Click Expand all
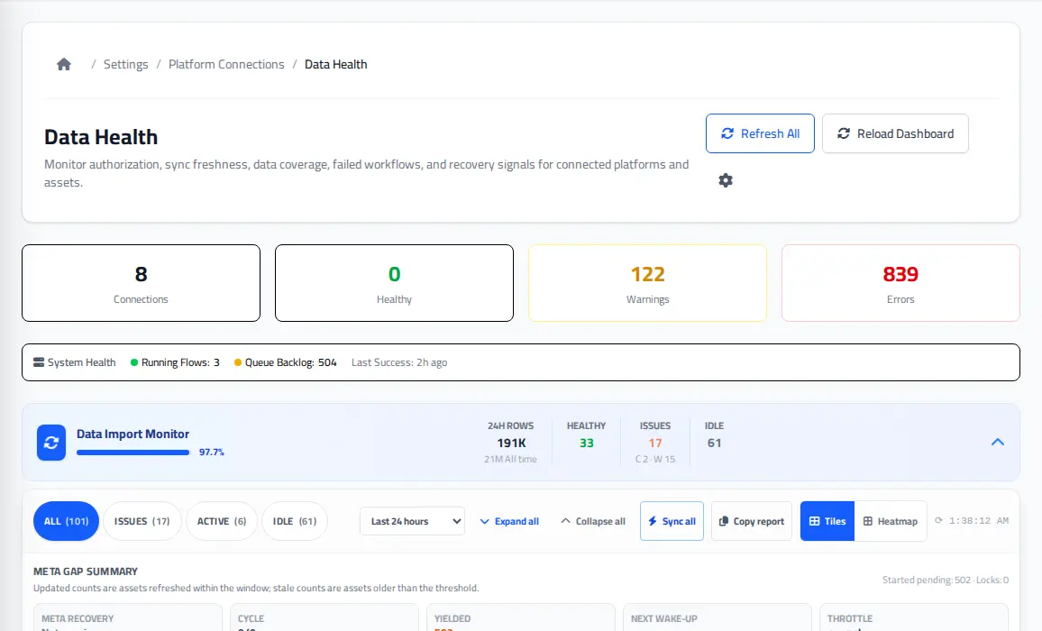 509,521
